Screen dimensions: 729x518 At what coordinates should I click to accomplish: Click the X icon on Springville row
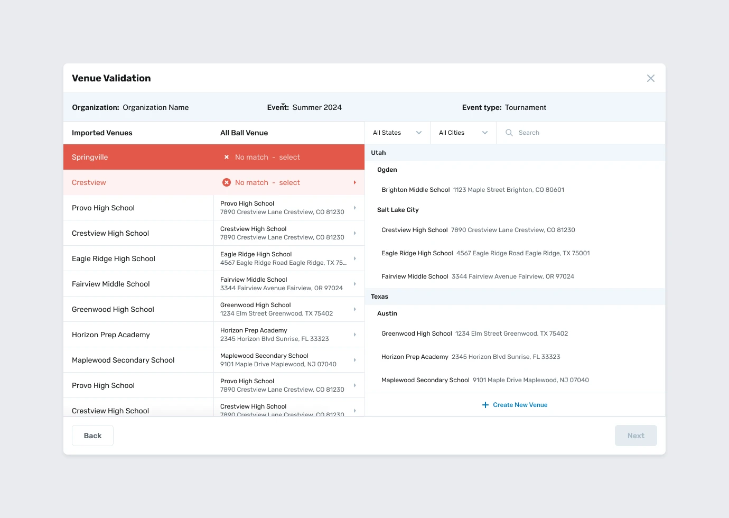(227, 157)
